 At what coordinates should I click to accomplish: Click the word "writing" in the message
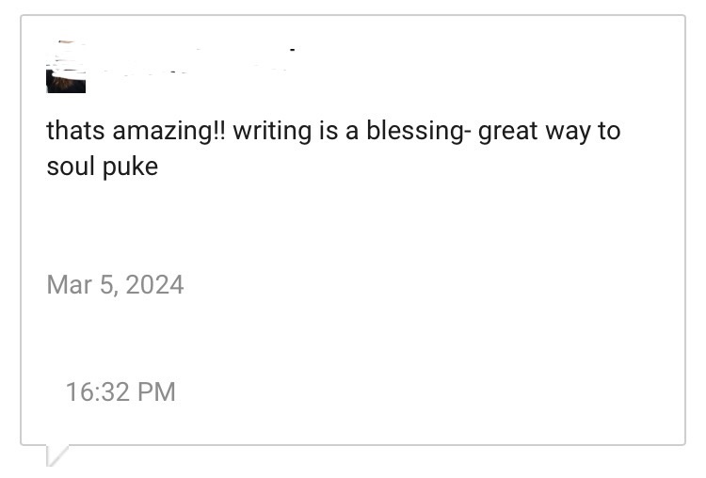[x=272, y=131]
